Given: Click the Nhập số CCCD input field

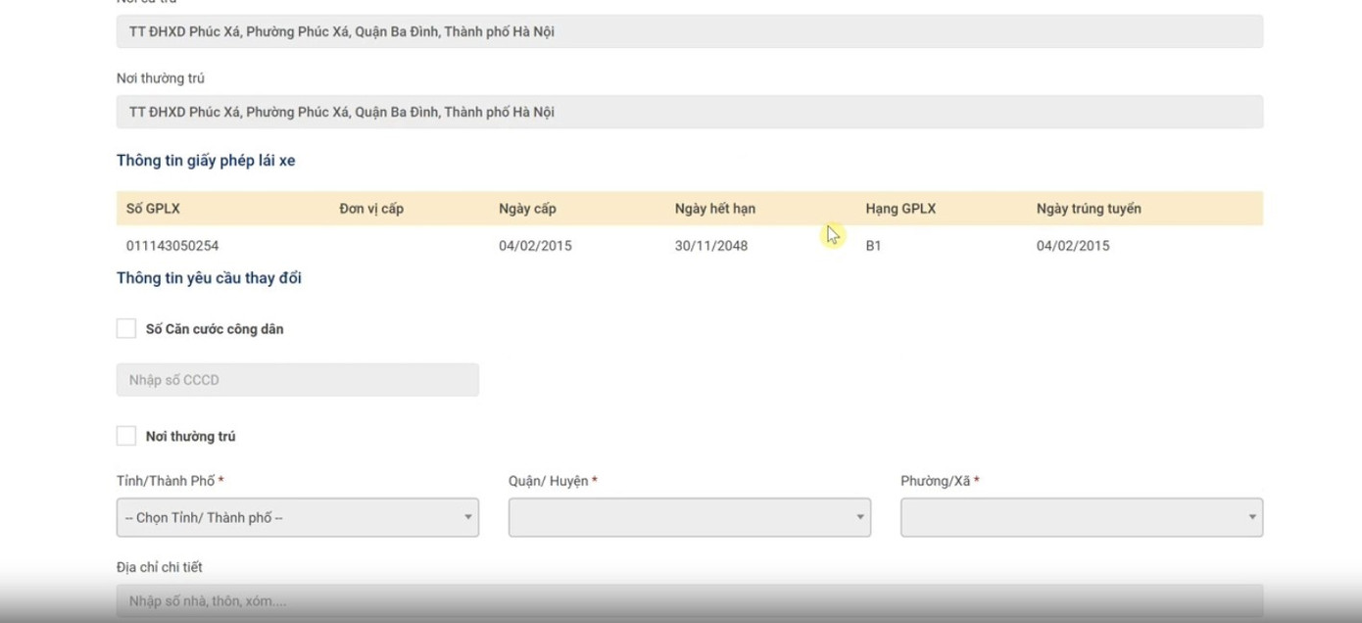Looking at the screenshot, I should (297, 380).
